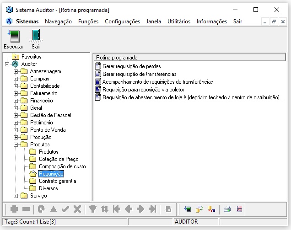Click the Sair door icon

tap(36, 36)
